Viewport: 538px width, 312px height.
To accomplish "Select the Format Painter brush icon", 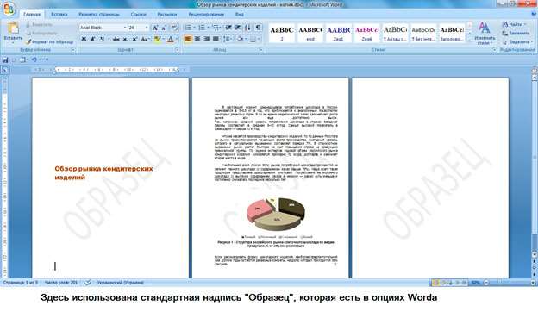I will 28,42.
